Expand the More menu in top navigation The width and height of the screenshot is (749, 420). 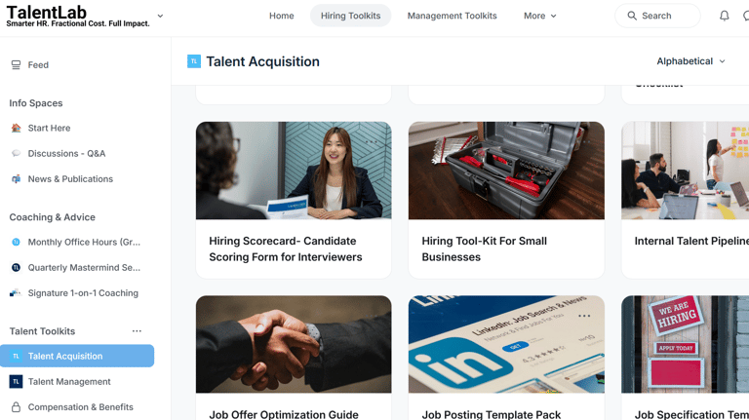point(539,16)
